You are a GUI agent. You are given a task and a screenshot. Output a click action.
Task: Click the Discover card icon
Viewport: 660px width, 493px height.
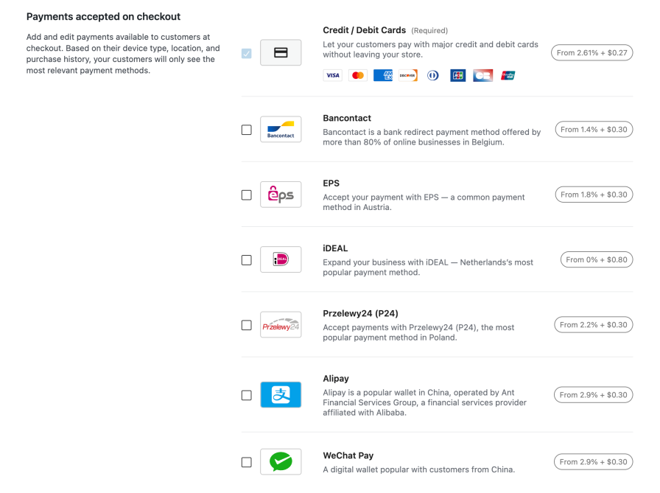coord(407,74)
